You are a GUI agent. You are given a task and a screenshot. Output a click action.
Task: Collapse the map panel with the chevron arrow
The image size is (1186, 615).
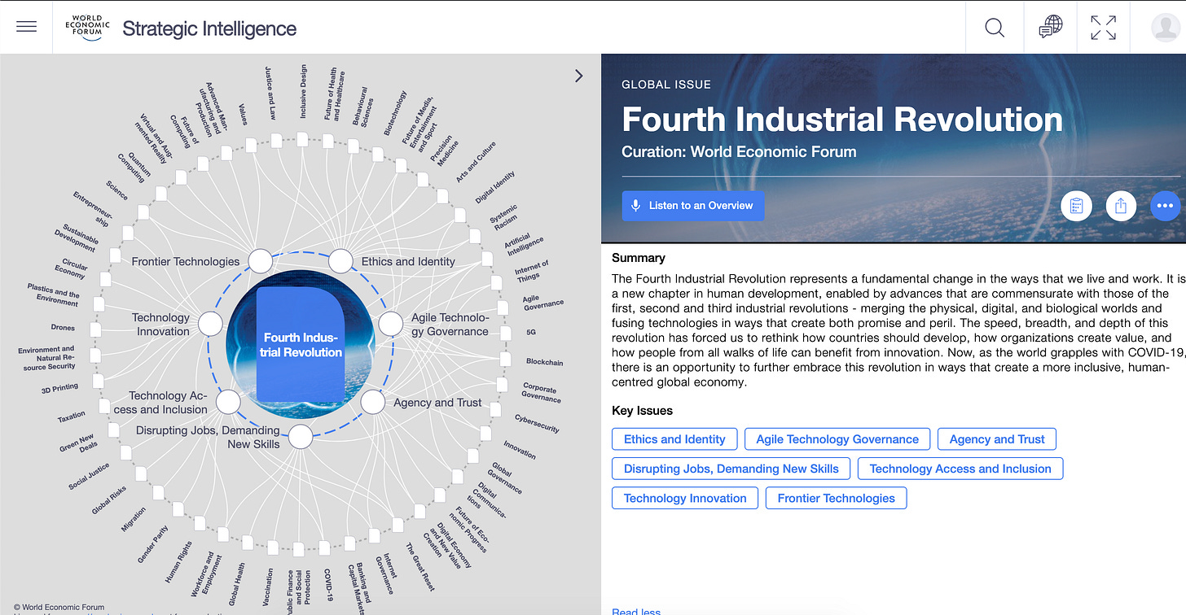(x=578, y=76)
